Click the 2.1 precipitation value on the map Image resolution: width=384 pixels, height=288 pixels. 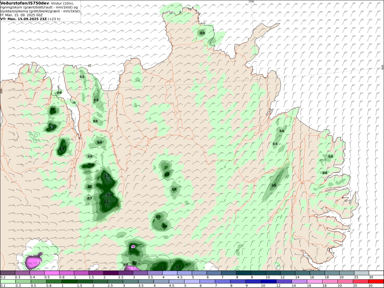point(106,202)
